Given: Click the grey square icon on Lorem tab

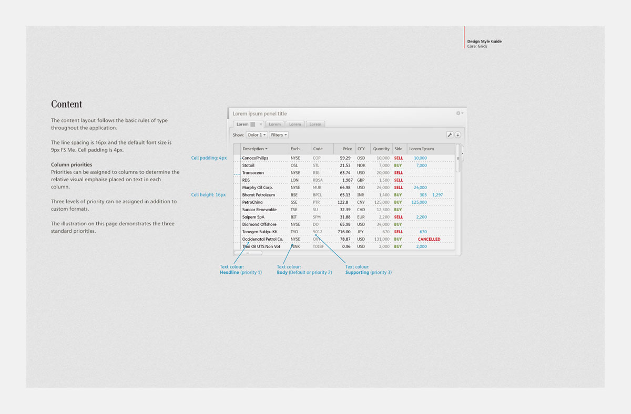Looking at the screenshot, I should coord(253,125).
